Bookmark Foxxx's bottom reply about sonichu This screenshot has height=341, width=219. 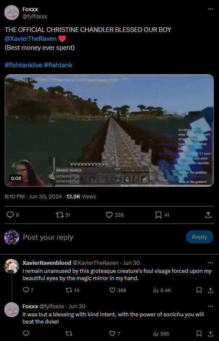pos(199,334)
